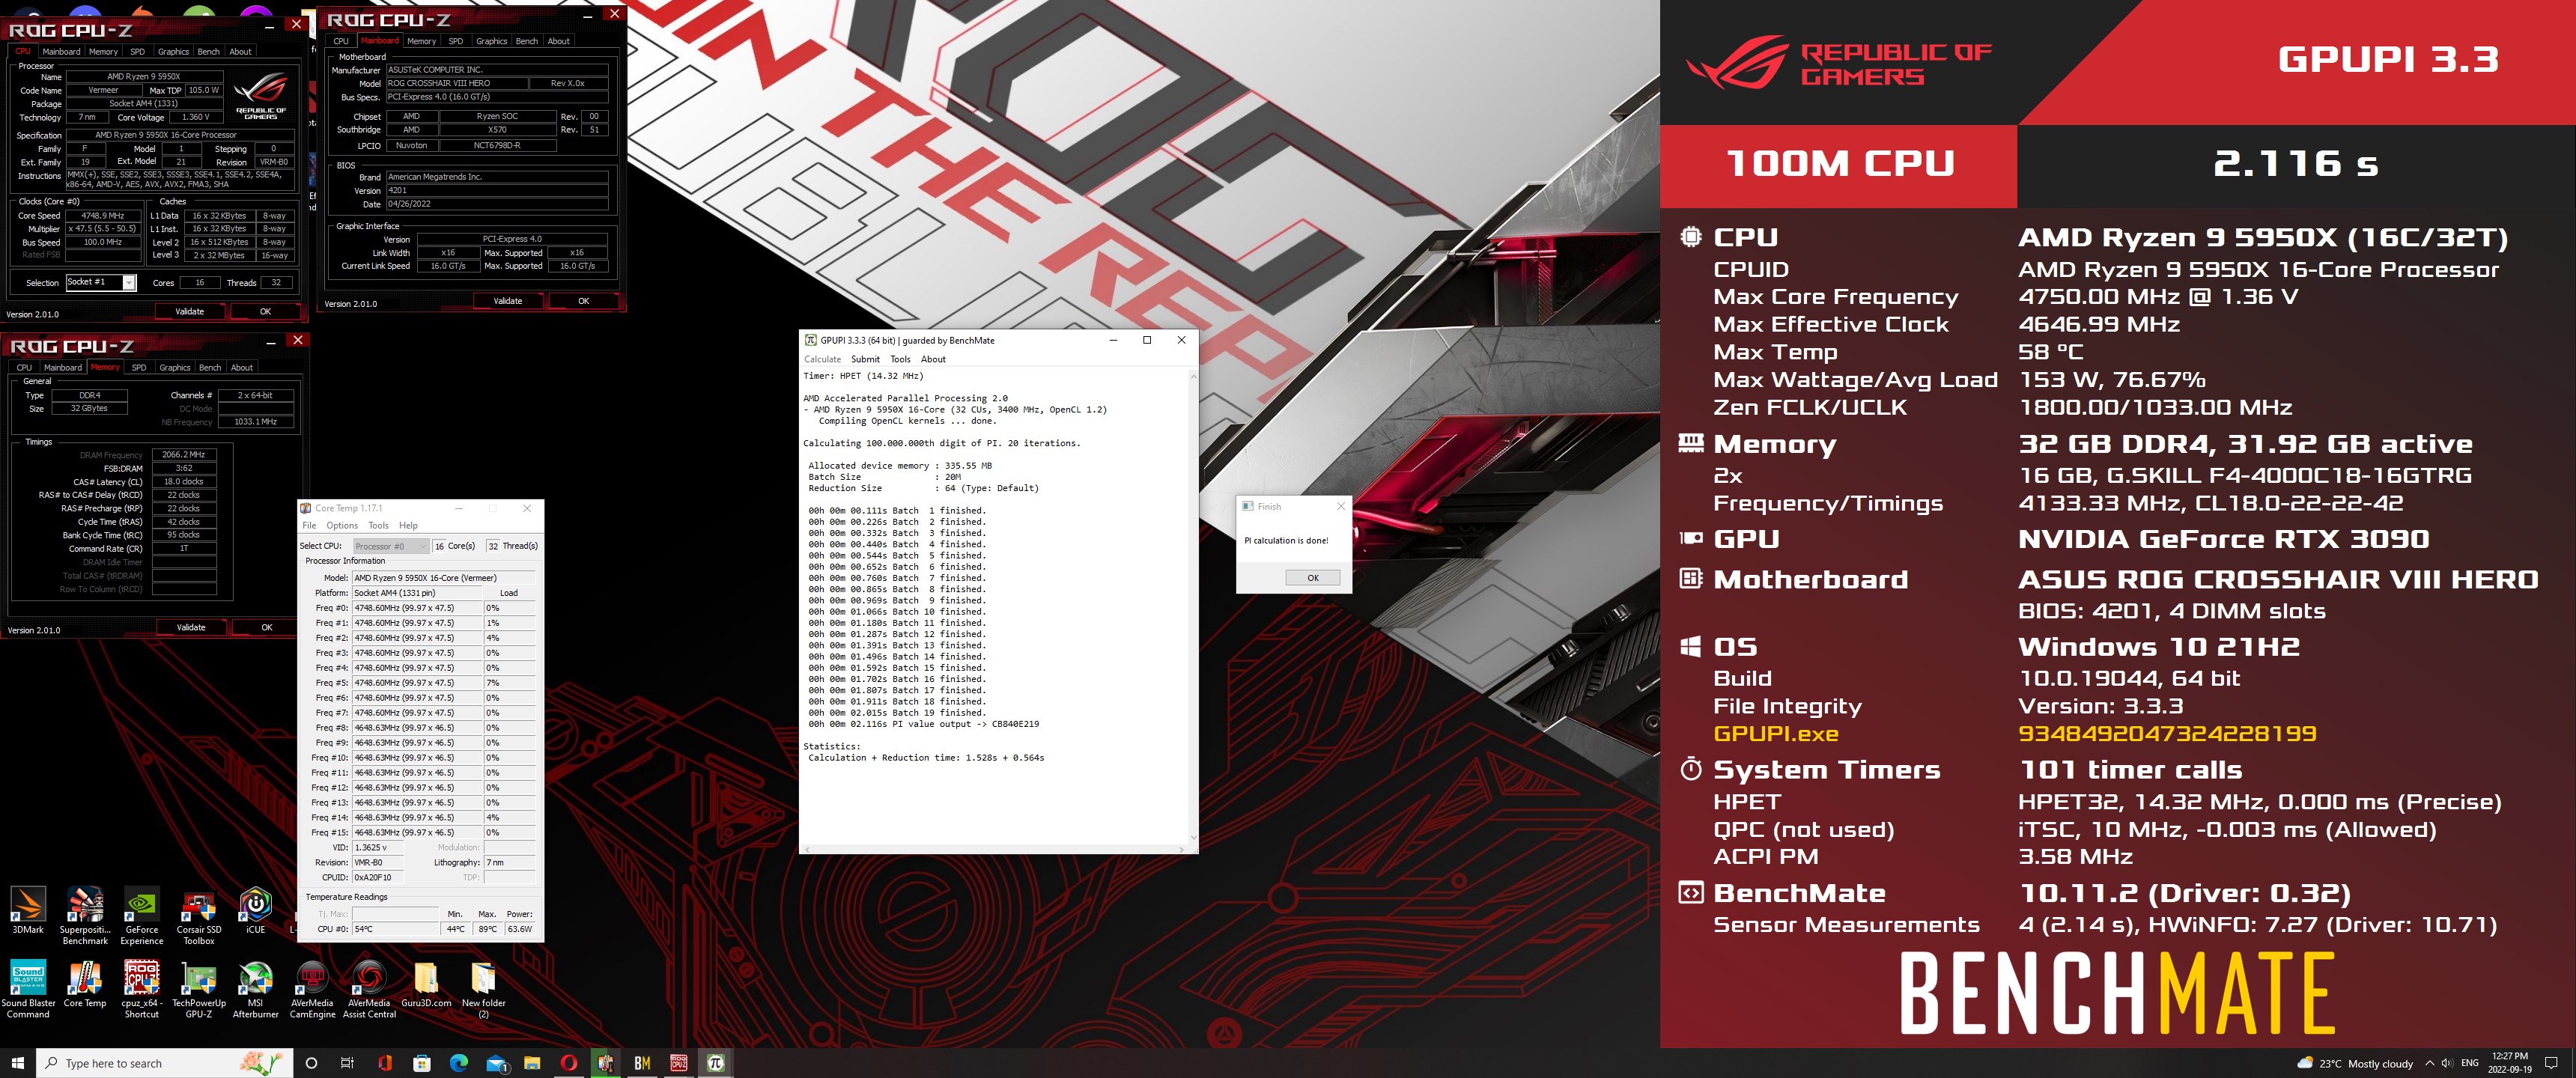
Task: Click the ENG language indicator
Action: 2469,1063
